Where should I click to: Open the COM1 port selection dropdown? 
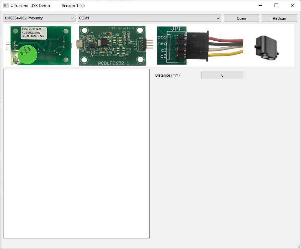(149, 18)
